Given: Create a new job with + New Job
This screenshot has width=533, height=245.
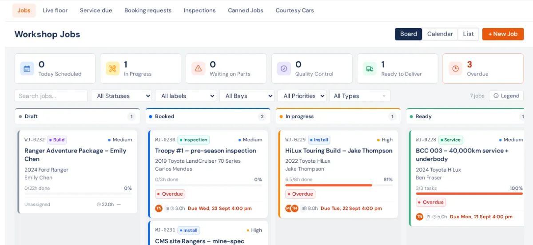Looking at the screenshot, I should [x=503, y=34].
